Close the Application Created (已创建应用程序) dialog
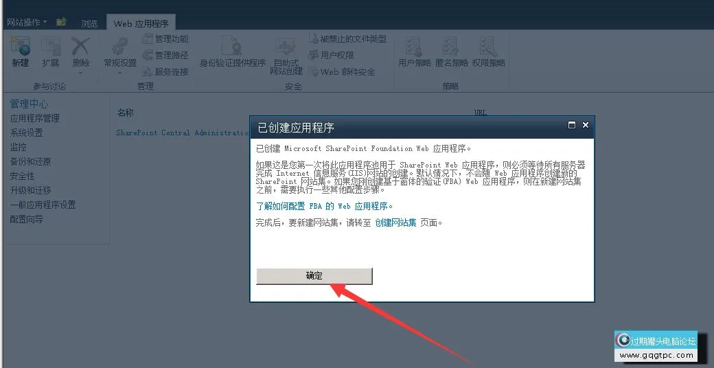The height and width of the screenshot is (368, 714). point(586,125)
